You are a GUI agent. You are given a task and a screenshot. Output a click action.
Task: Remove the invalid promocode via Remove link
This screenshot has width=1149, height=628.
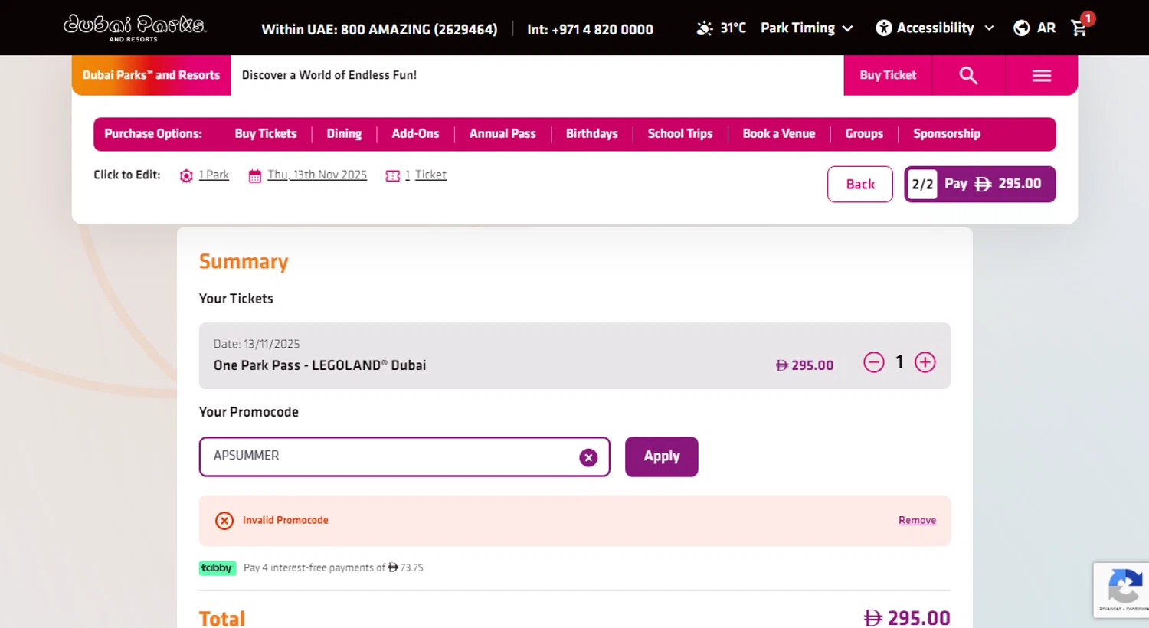pos(917,520)
